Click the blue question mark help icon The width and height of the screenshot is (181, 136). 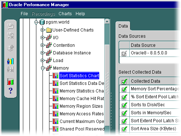pos(11,91)
